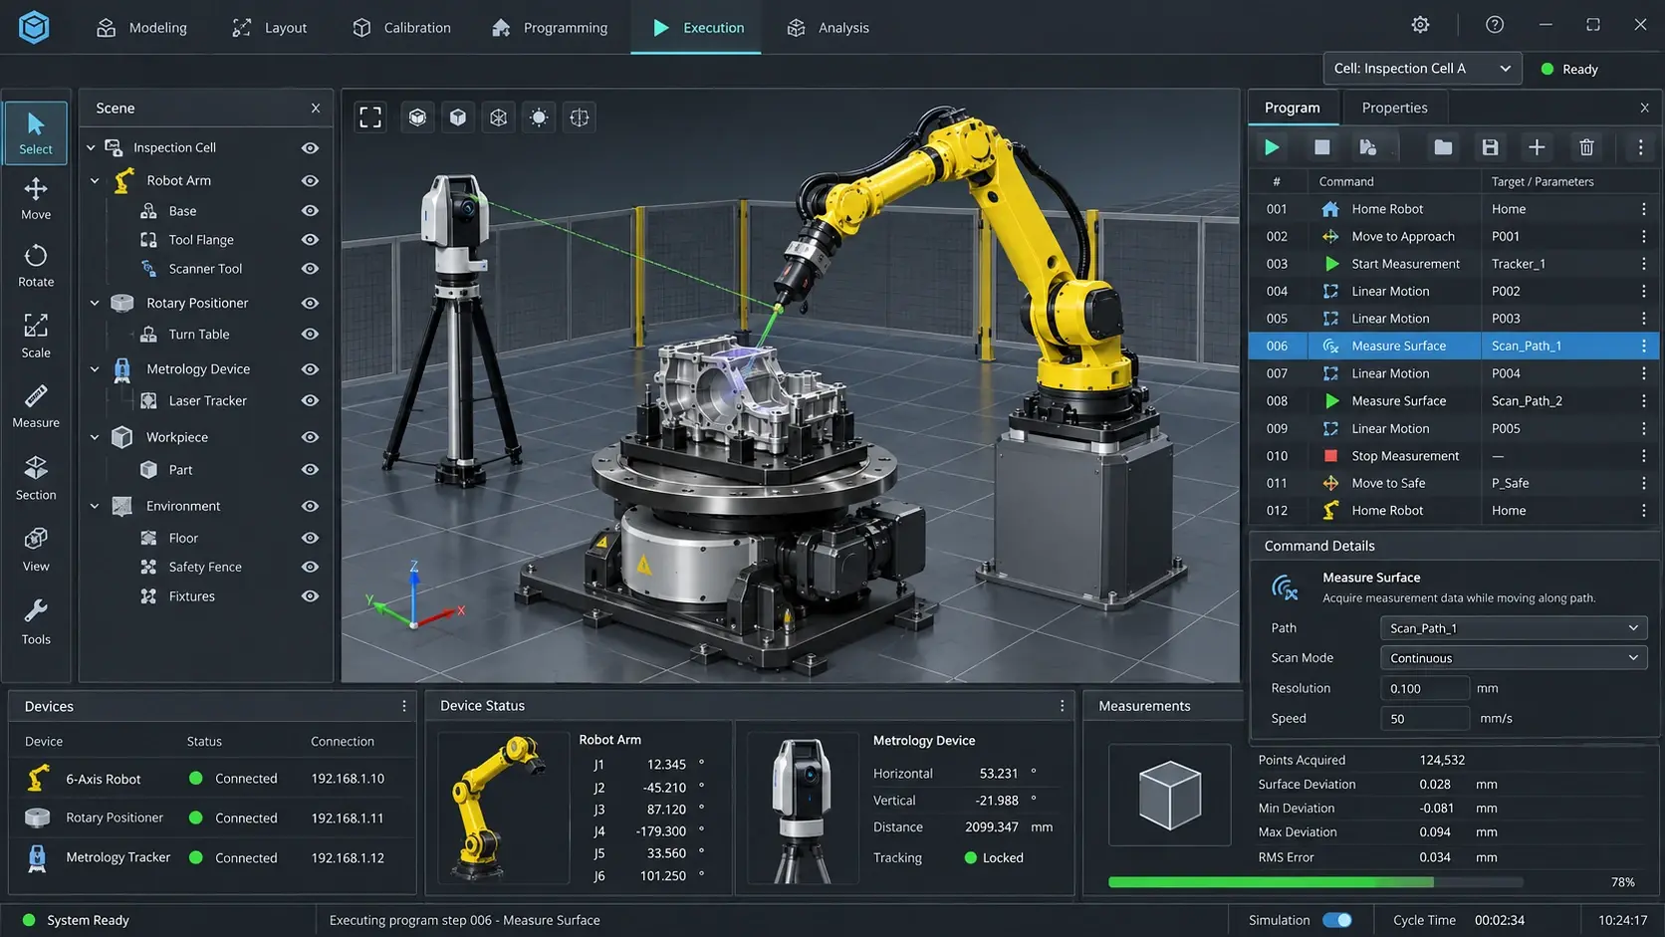Screen dimensions: 1665x937
Task: Click the wireframe cube view icon
Action: pos(498,117)
